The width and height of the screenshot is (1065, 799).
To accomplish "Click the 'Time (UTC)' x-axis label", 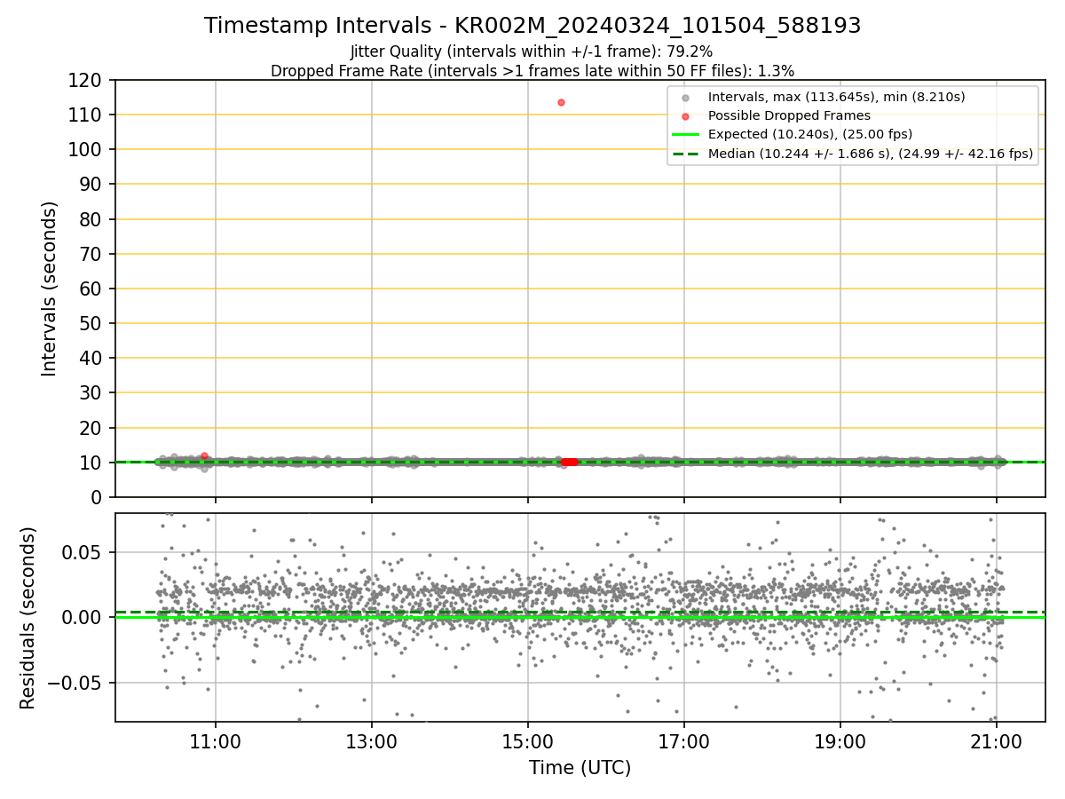I will (580, 768).
